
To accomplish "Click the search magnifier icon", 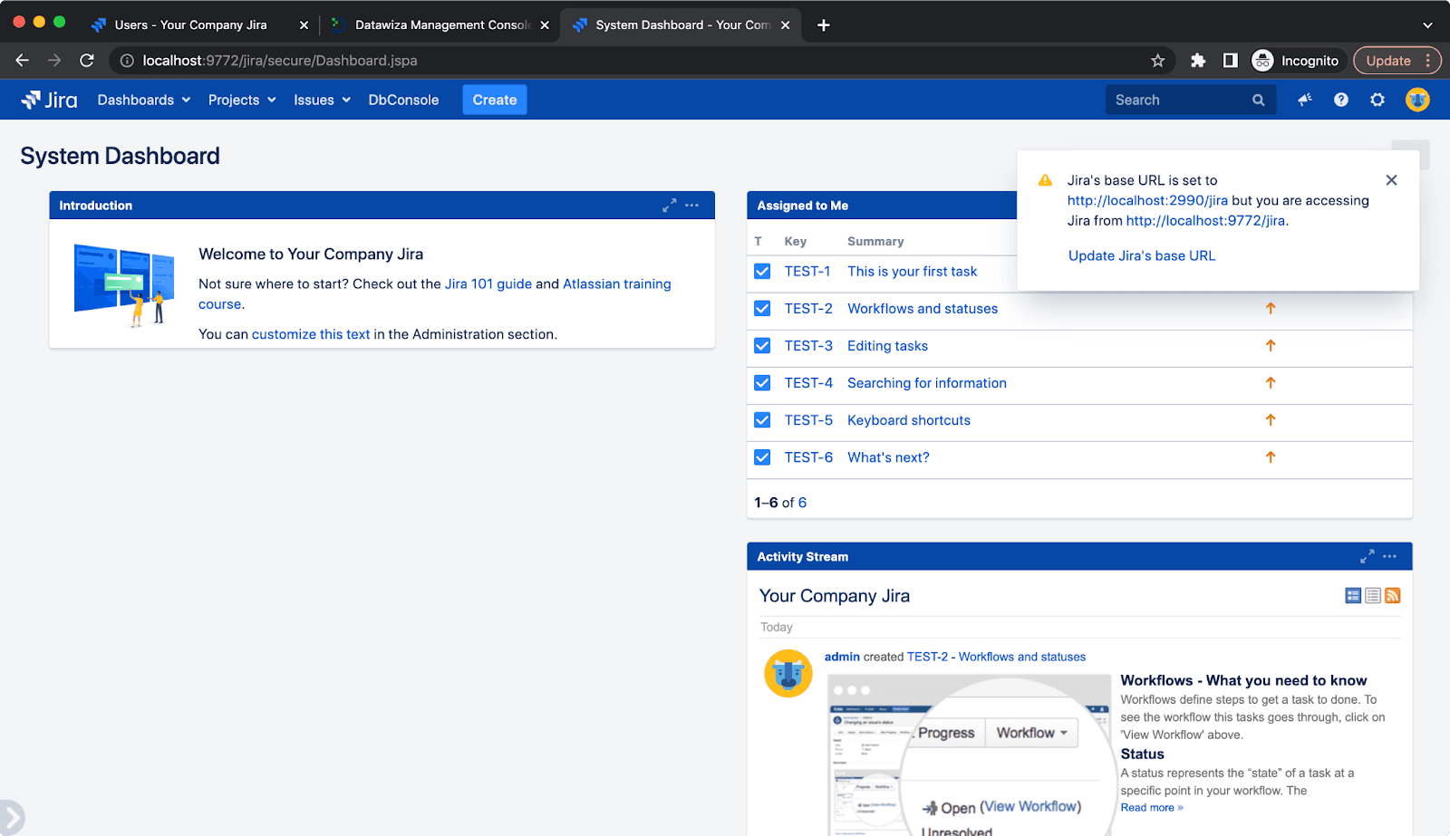I will pos(1259,100).
